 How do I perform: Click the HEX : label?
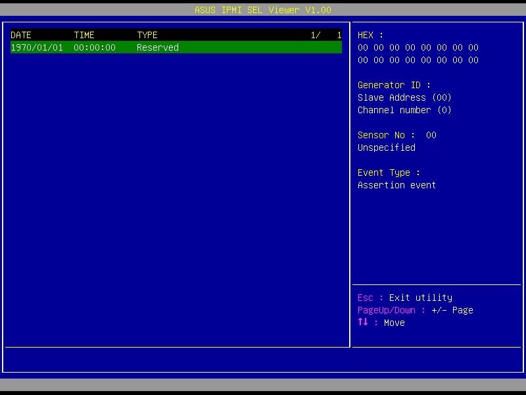pyautogui.click(x=370, y=35)
